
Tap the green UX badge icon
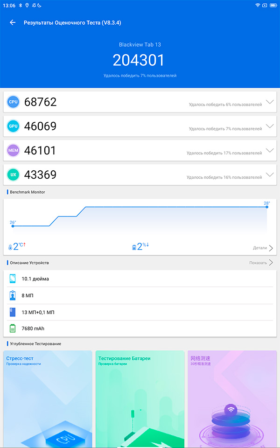[x=13, y=175]
